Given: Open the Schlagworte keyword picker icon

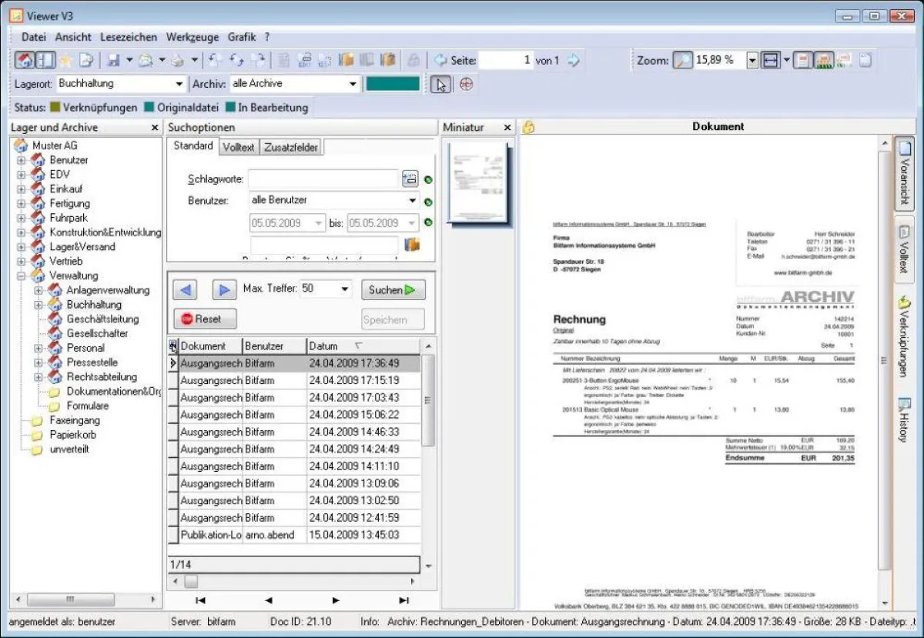Looking at the screenshot, I should click(x=411, y=179).
